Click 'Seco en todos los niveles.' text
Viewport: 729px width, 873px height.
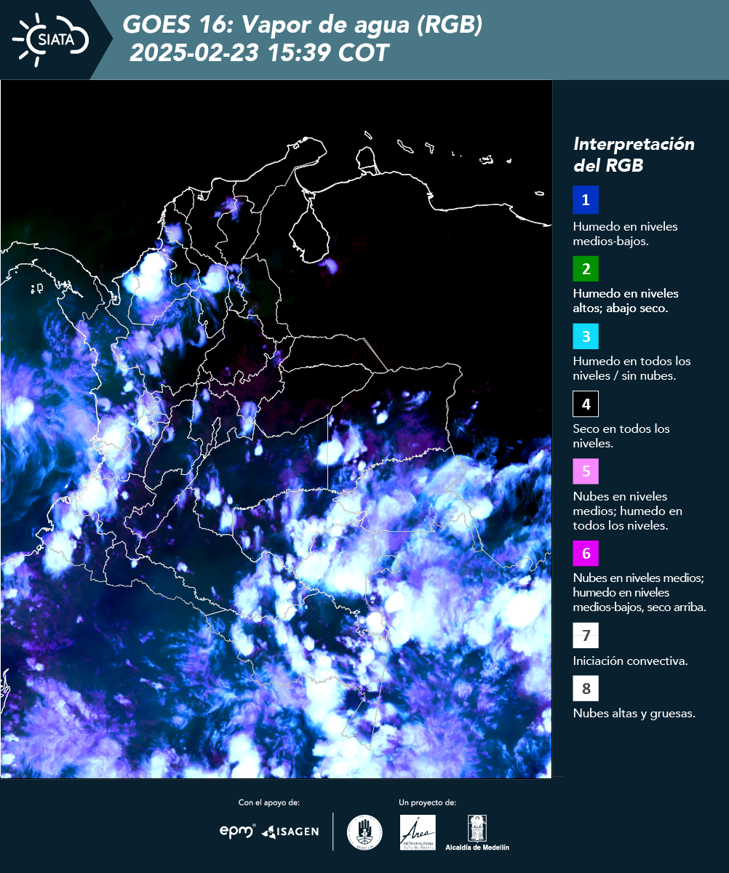(x=621, y=436)
